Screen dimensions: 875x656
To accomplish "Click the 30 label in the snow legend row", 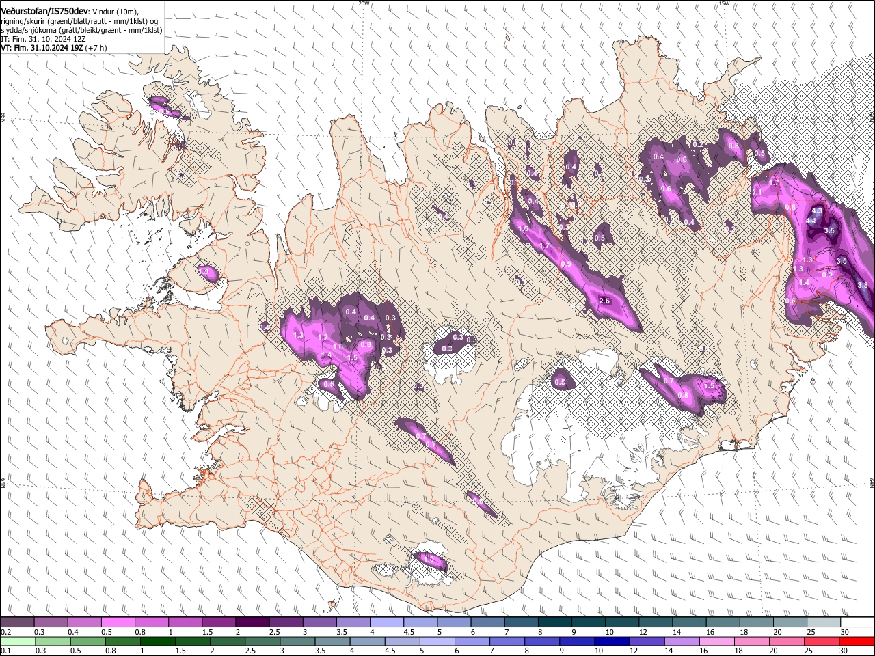I will 845,632.
